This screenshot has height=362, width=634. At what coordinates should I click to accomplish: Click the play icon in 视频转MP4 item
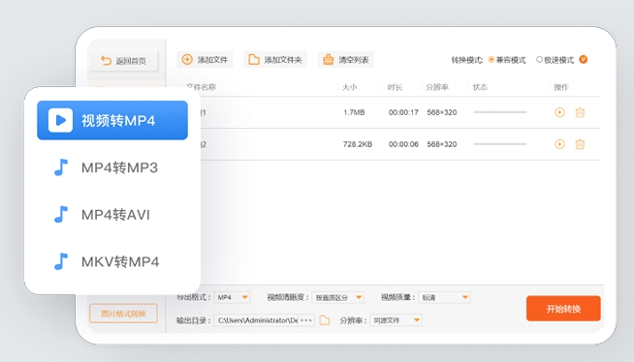pyautogui.click(x=60, y=120)
